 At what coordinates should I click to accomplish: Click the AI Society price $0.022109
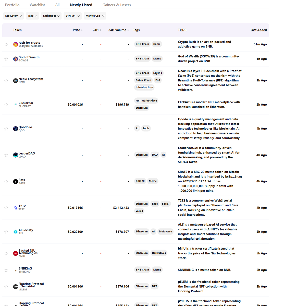(x=75, y=232)
